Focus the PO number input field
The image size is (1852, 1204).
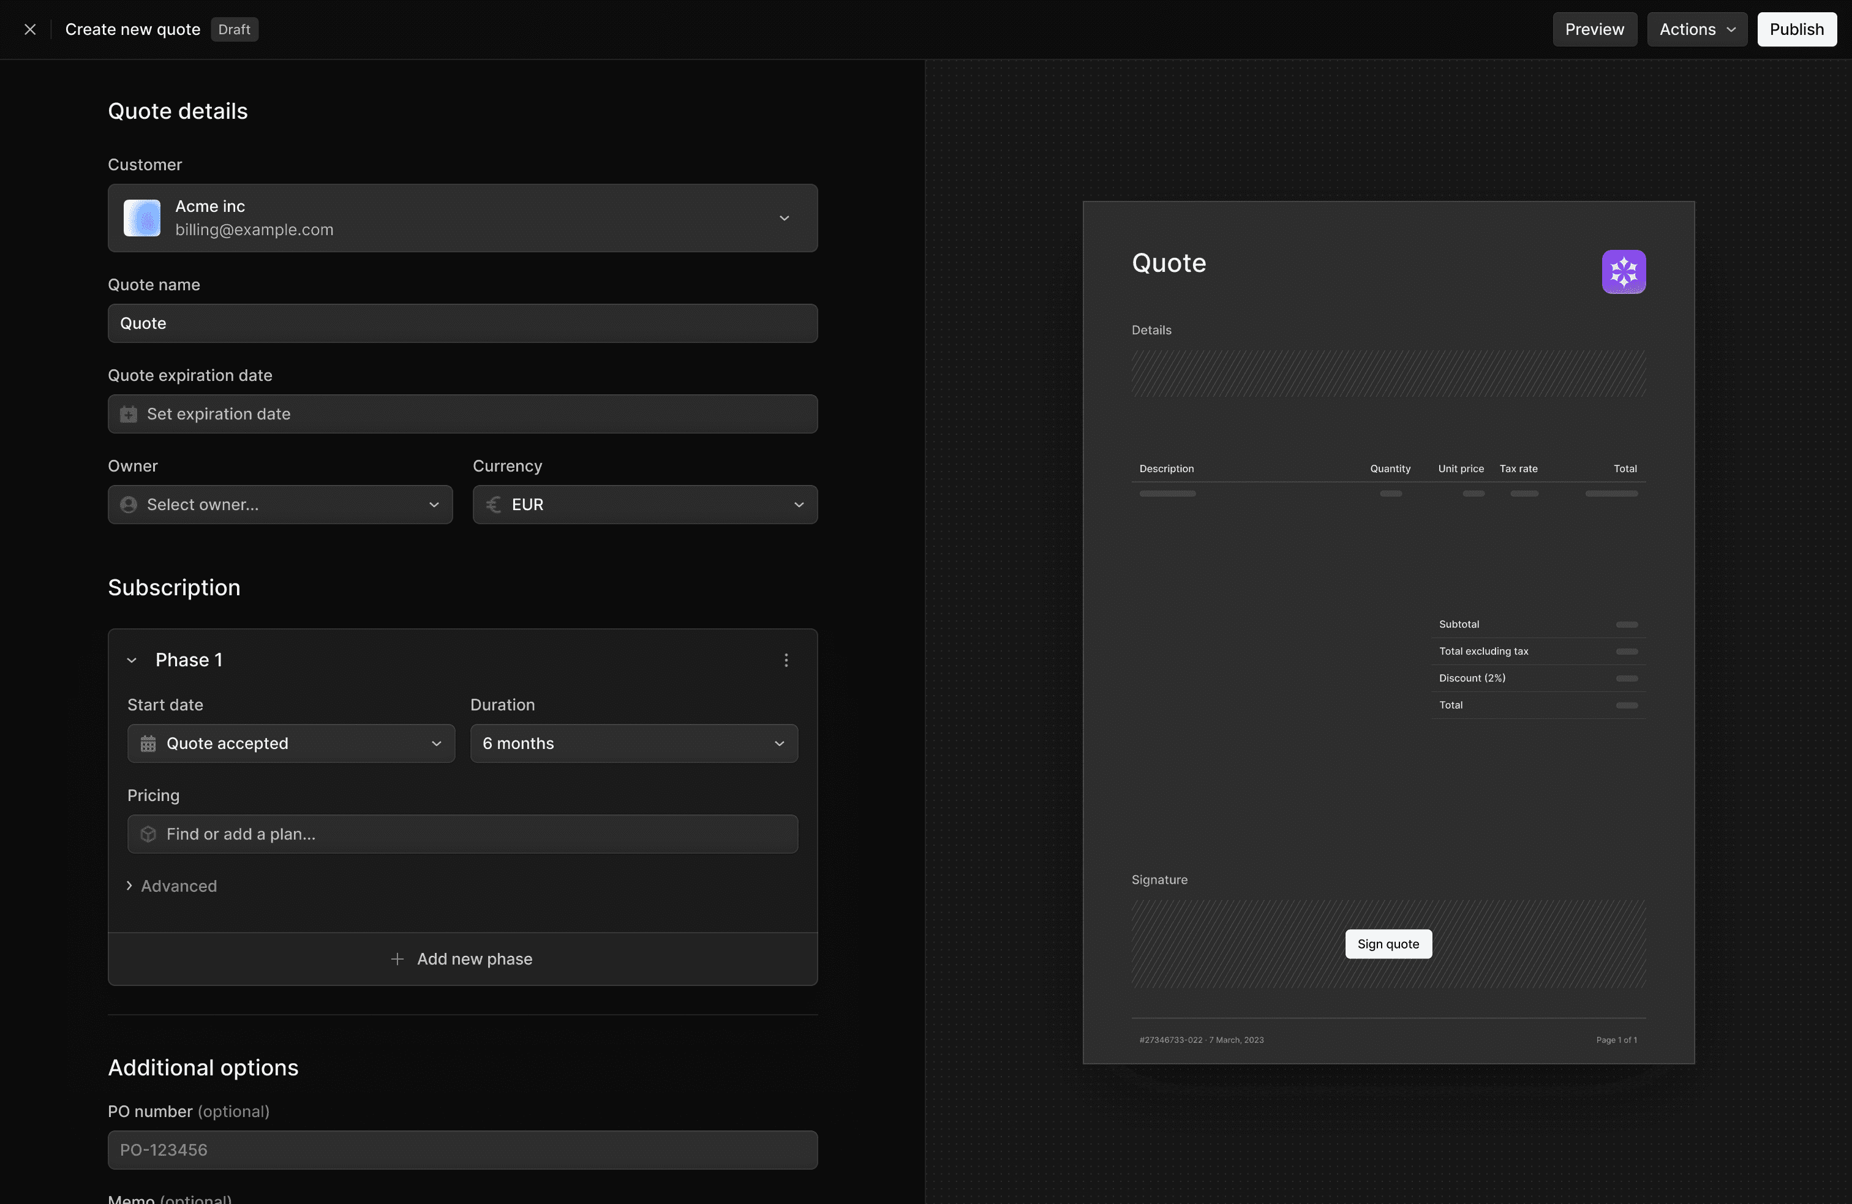[x=462, y=1149]
